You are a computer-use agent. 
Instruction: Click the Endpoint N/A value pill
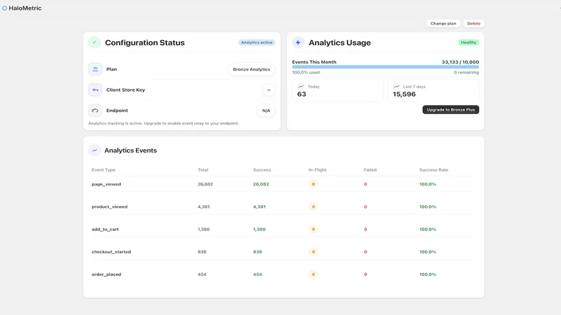tap(266, 111)
